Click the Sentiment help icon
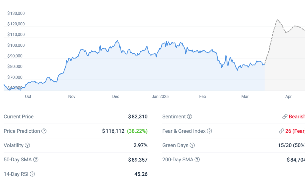Screen dimensions: 305x181 (190, 117)
